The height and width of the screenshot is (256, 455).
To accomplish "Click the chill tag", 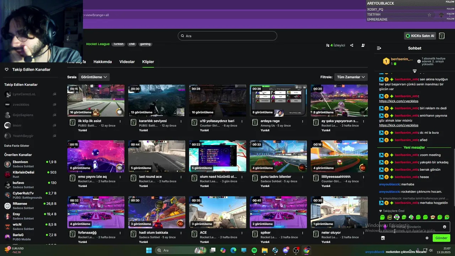I will pos(132,44).
